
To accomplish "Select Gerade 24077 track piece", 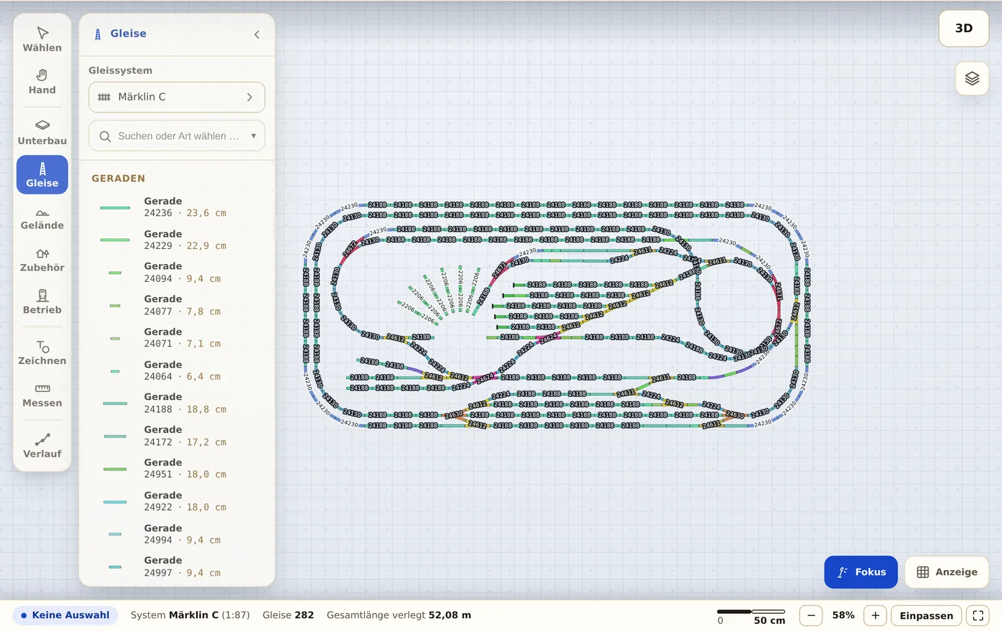I will point(177,305).
